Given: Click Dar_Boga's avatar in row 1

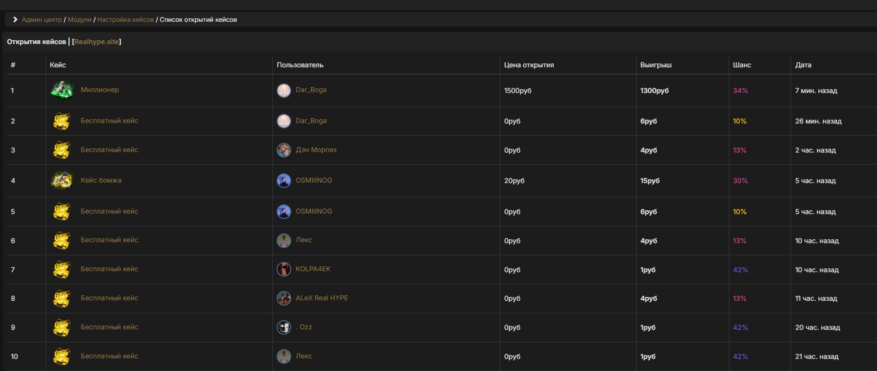Looking at the screenshot, I should [284, 90].
